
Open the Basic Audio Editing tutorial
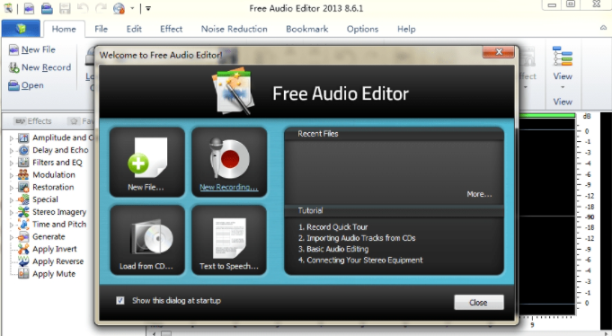pyautogui.click(x=333, y=249)
